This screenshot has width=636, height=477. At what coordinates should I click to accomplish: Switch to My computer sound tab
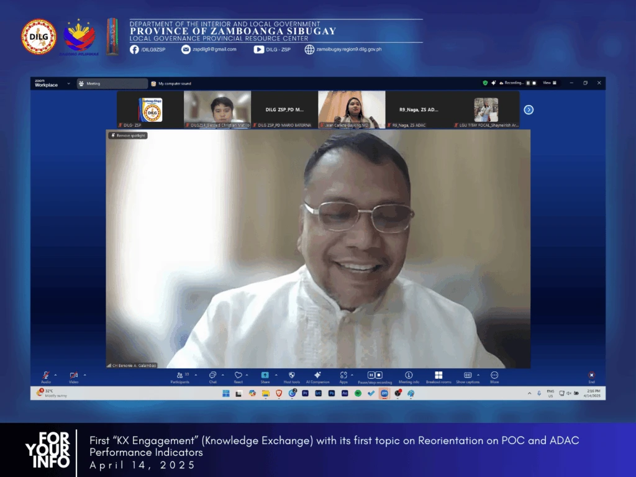point(171,84)
